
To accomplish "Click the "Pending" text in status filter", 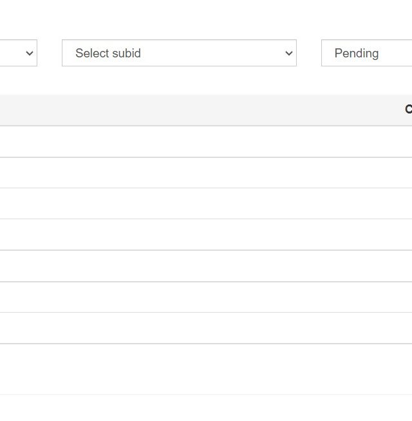I will [357, 53].
